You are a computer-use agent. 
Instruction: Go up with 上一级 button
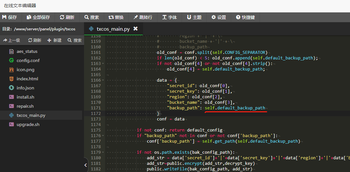11,40
